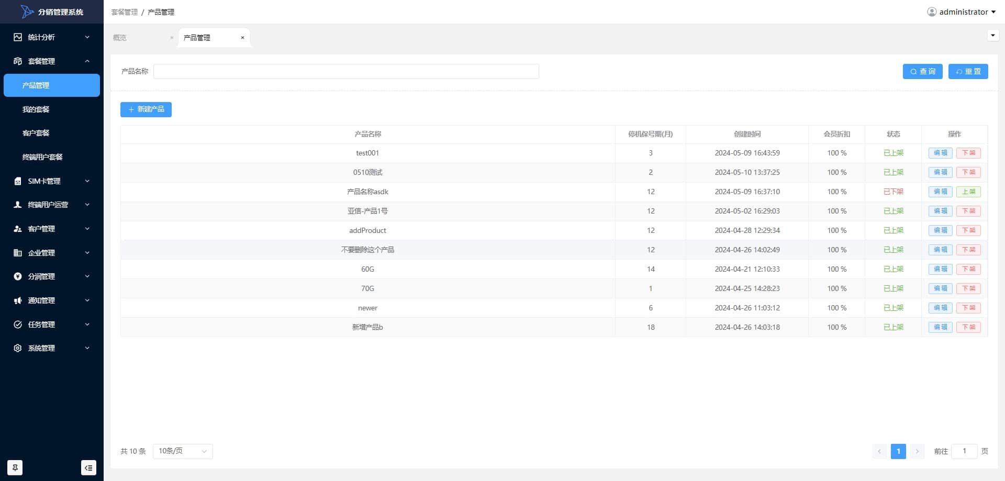This screenshot has height=481, width=1005.
Task: Click the 分润管理 coin icon
Action: [x=18, y=276]
